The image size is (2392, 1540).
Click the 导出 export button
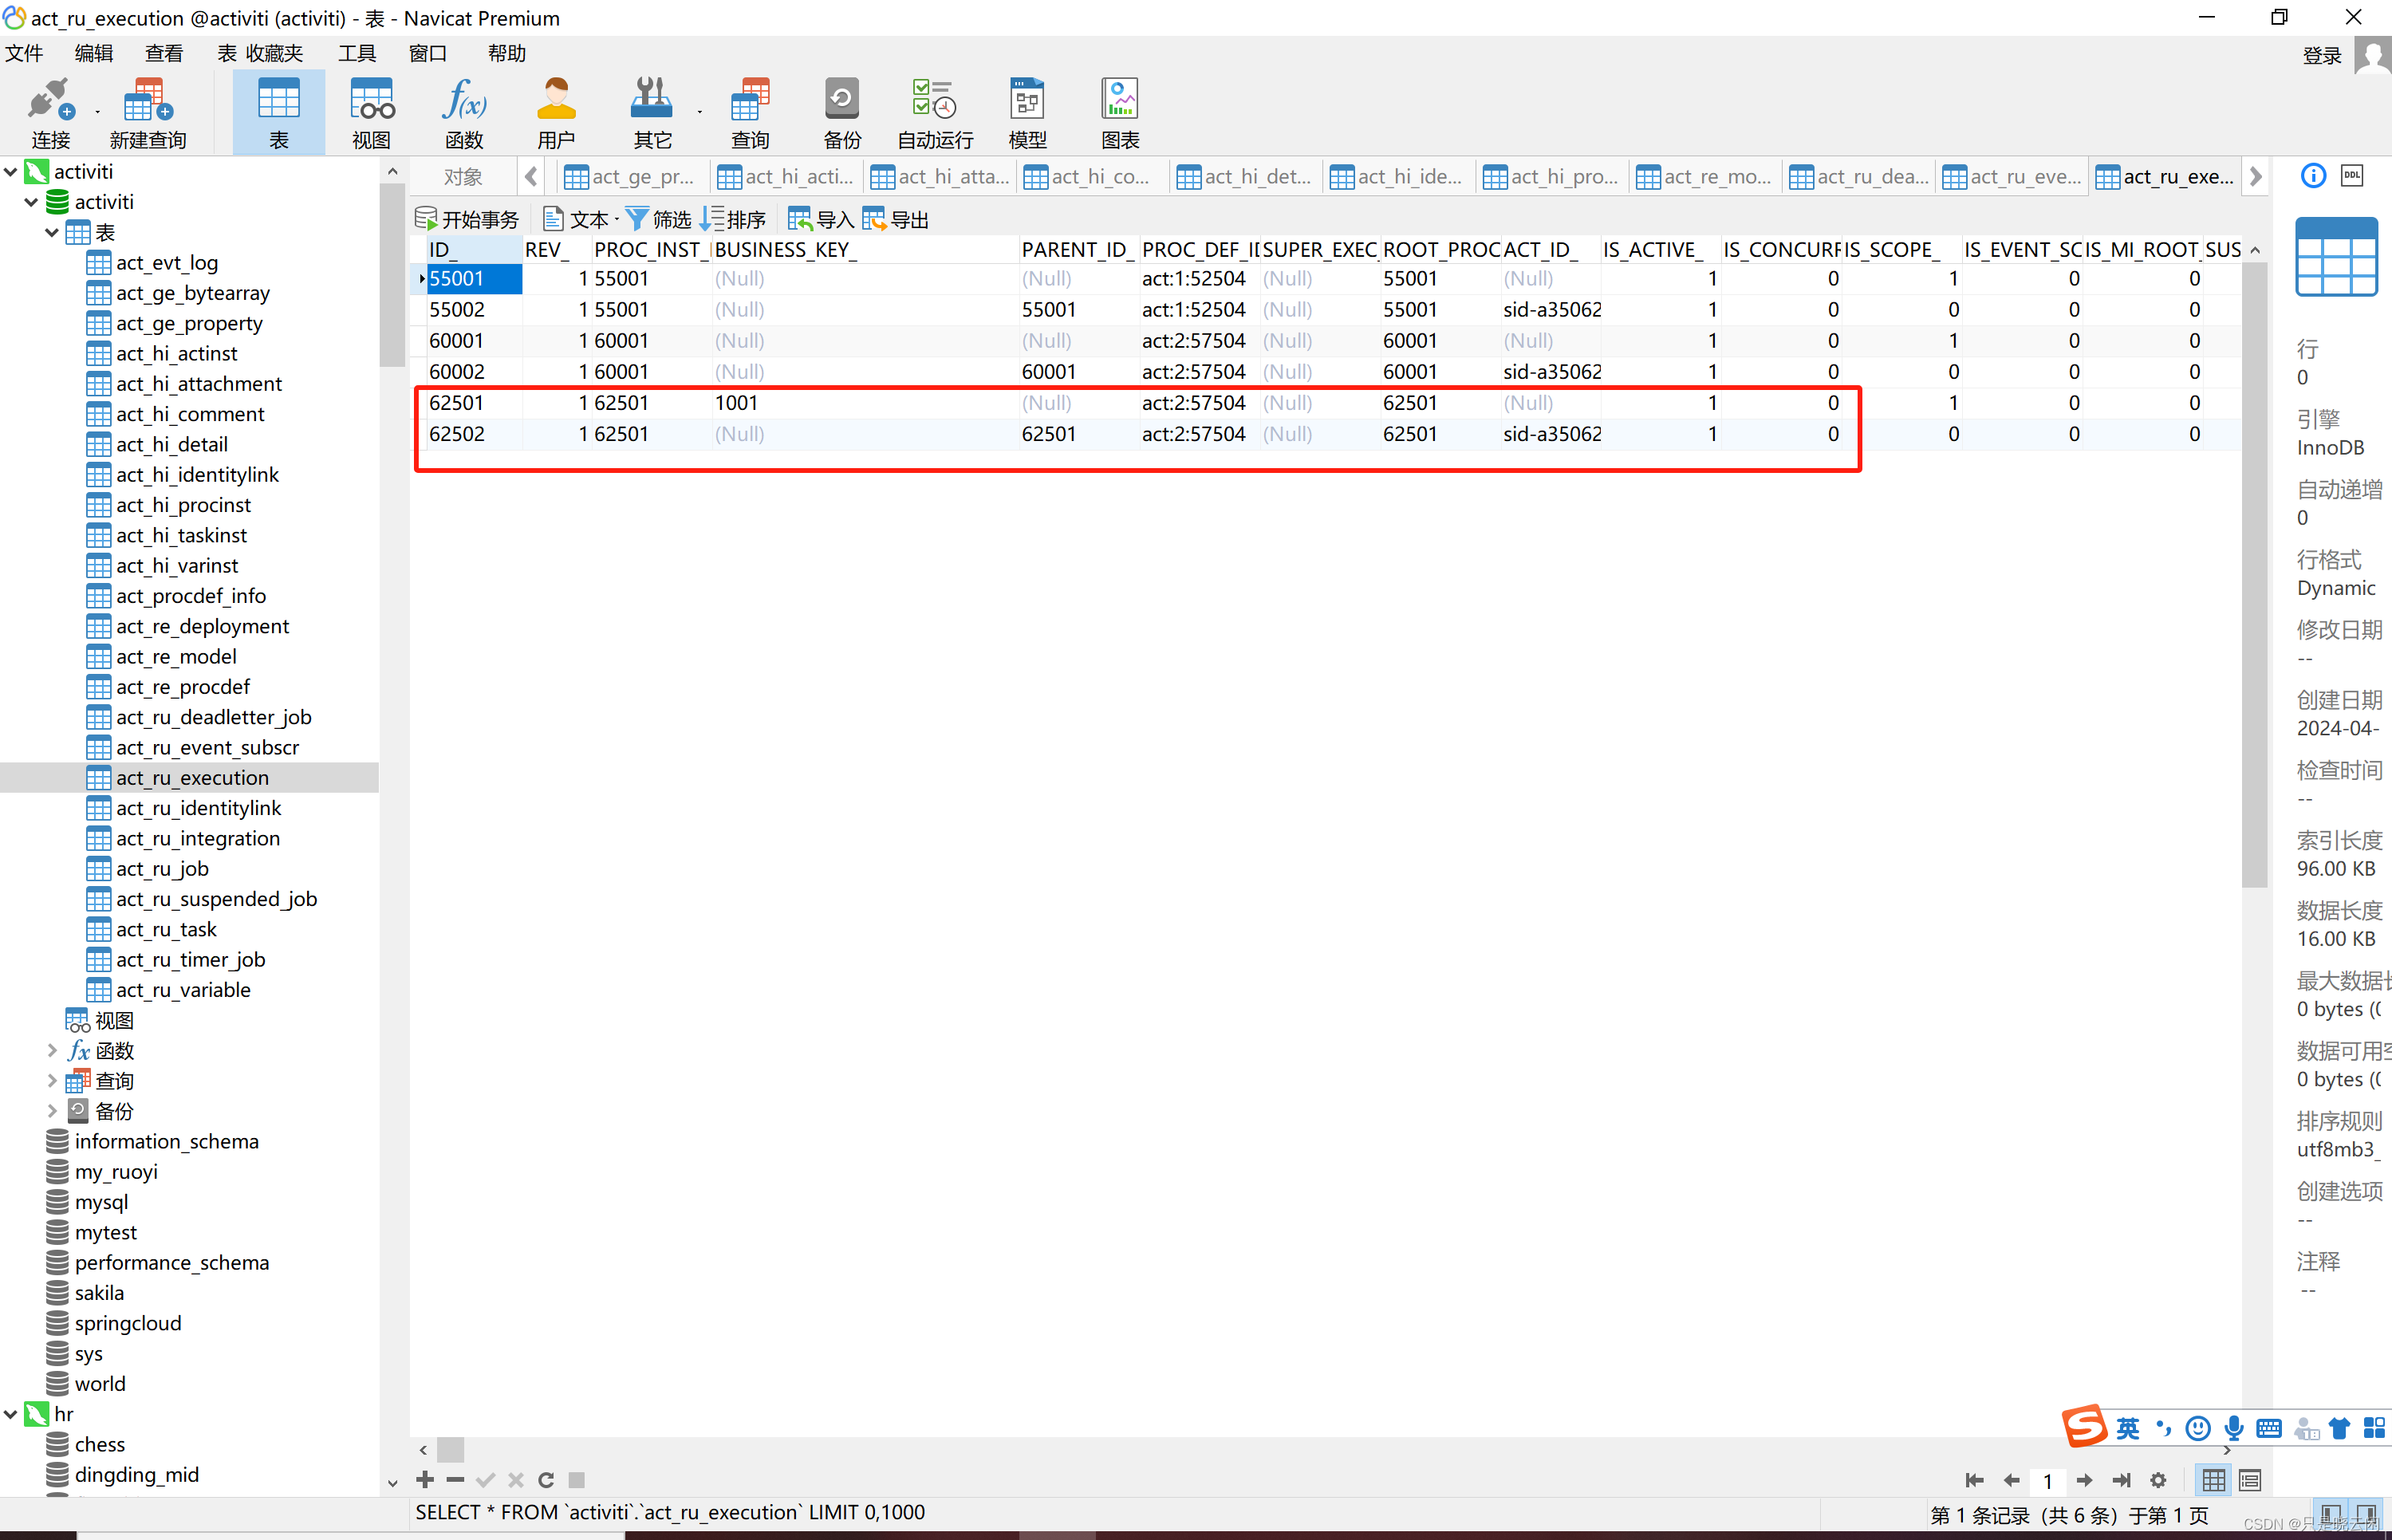[x=895, y=219]
